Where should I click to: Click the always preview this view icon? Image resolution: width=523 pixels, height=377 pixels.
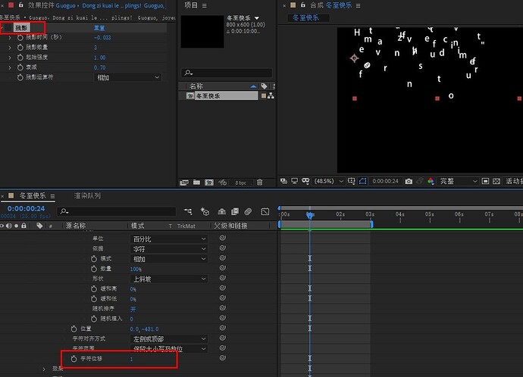tap(283, 181)
